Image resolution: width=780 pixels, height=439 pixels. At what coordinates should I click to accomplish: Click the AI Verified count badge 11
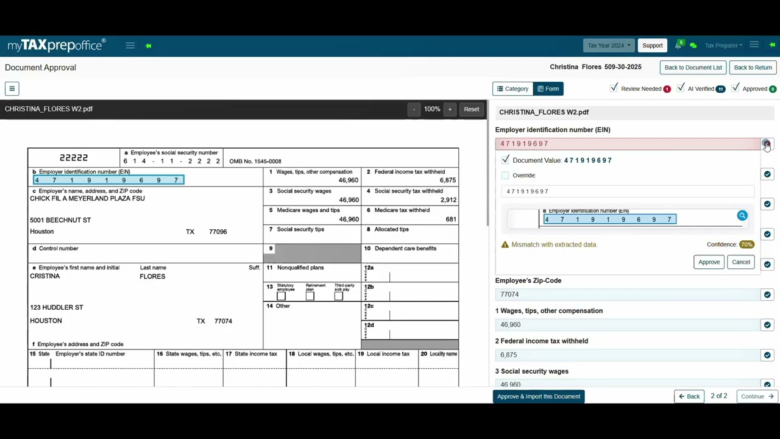[x=720, y=89]
